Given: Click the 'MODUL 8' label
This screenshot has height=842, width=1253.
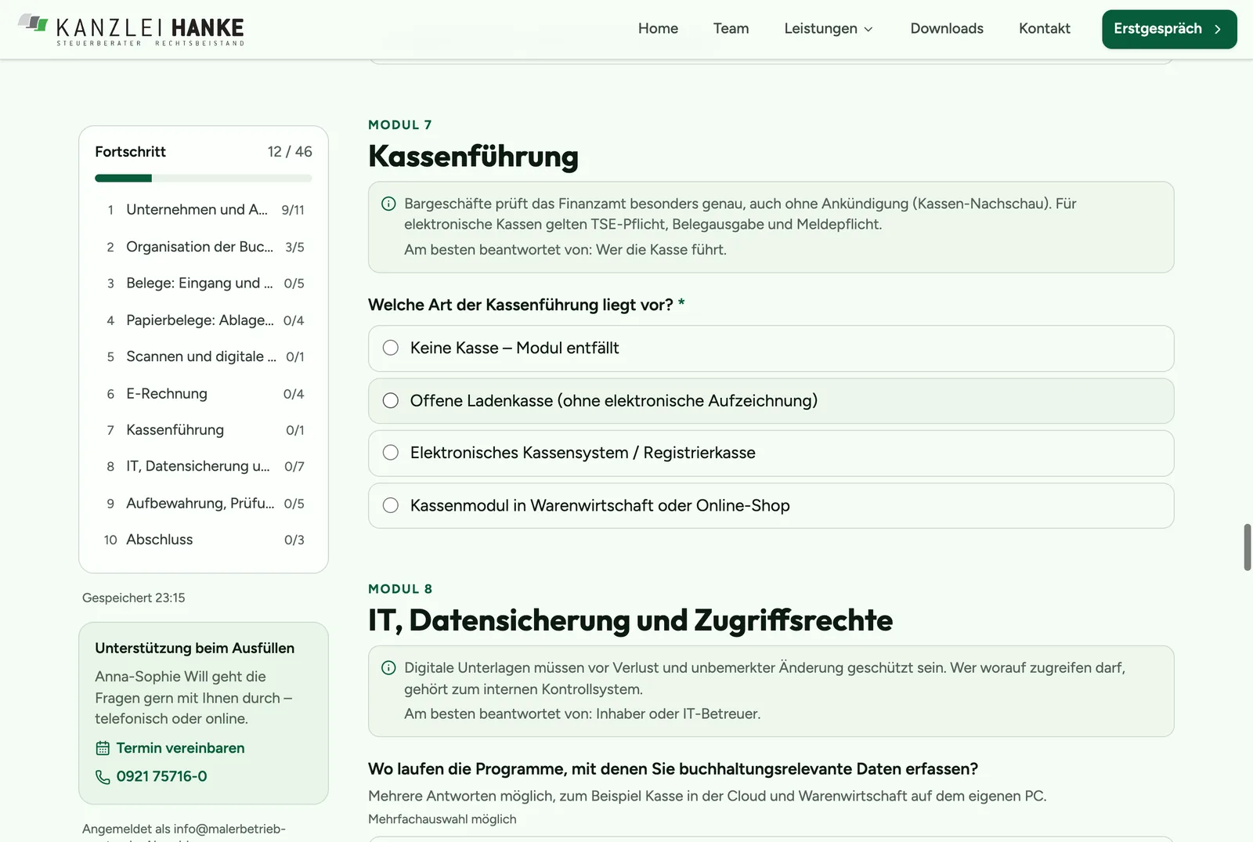Looking at the screenshot, I should click(400, 589).
